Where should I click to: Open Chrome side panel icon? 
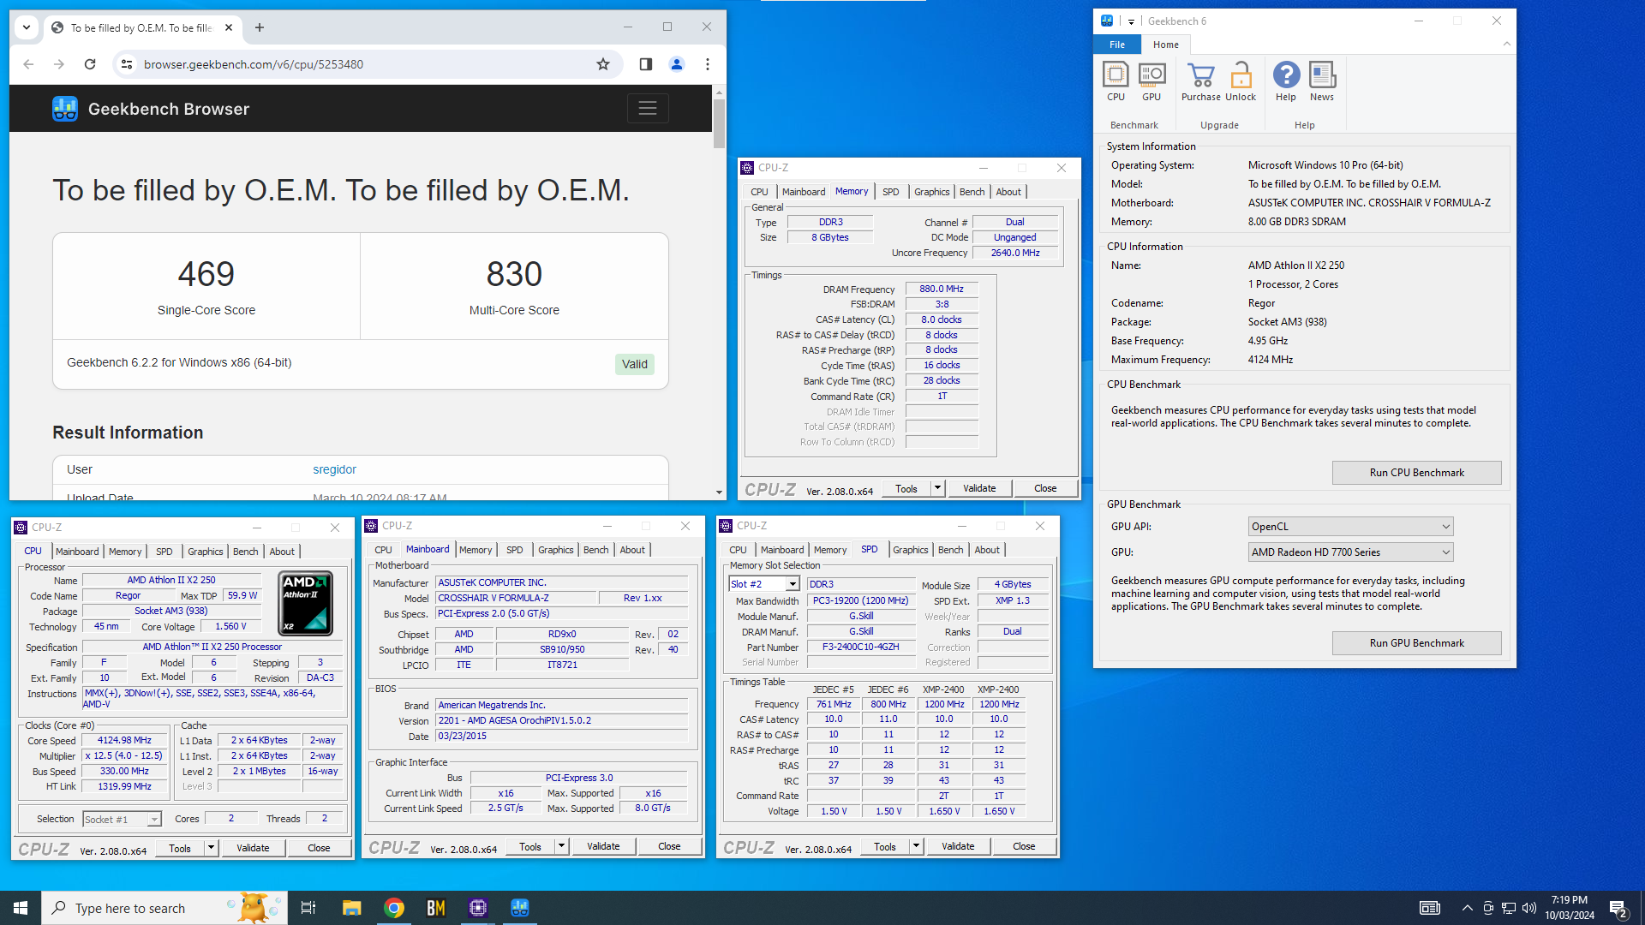click(646, 64)
